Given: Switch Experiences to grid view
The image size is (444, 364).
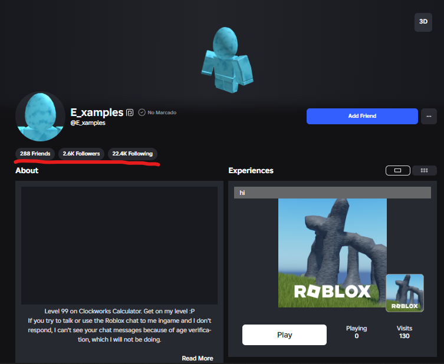Looking at the screenshot, I should (424, 170).
